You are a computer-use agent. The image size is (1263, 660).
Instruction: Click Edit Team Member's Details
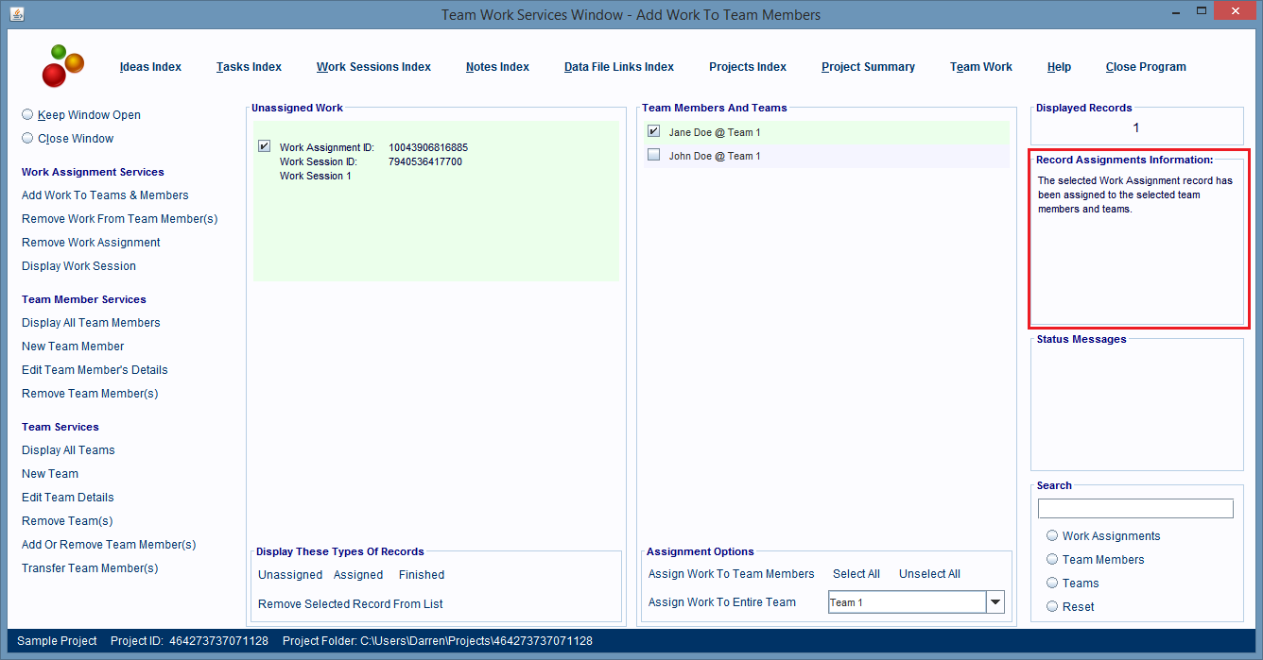(x=95, y=370)
